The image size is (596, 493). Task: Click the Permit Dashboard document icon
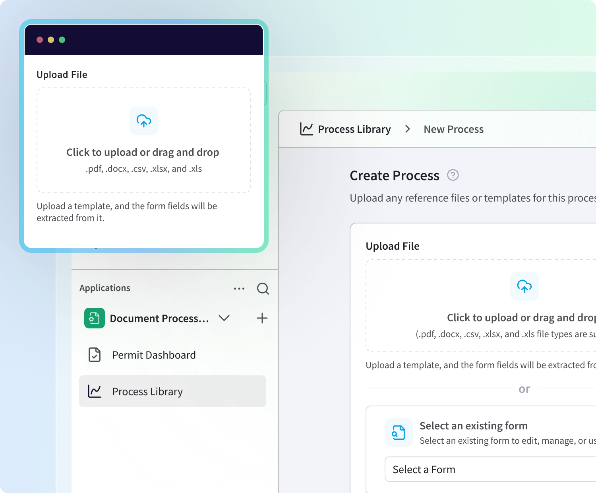tap(95, 355)
